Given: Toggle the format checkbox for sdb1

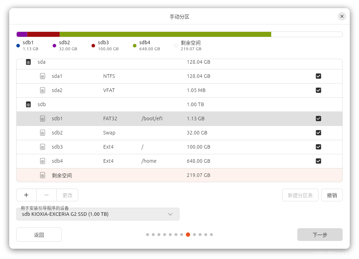Looking at the screenshot, I should click(x=318, y=119).
